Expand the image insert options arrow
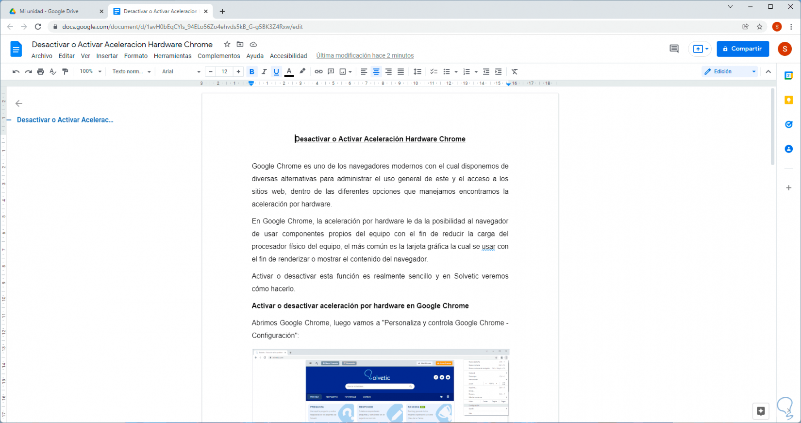 point(350,72)
